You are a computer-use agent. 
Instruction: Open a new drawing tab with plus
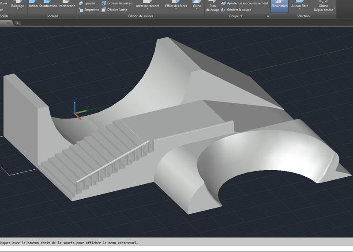tap(18, 23)
